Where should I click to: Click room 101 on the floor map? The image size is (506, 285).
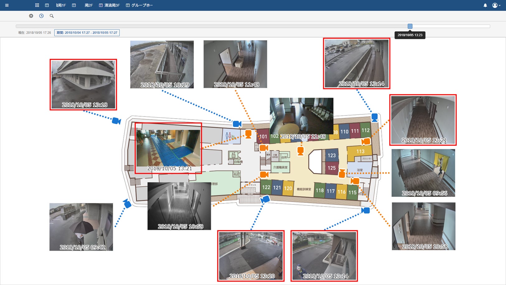[x=263, y=136]
